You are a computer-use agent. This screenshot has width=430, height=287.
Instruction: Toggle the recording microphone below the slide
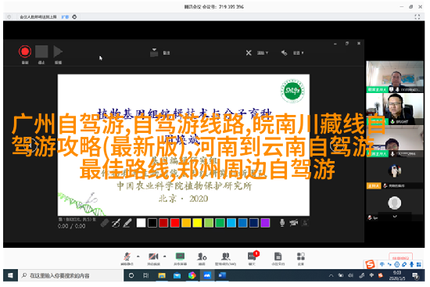coord(282,223)
